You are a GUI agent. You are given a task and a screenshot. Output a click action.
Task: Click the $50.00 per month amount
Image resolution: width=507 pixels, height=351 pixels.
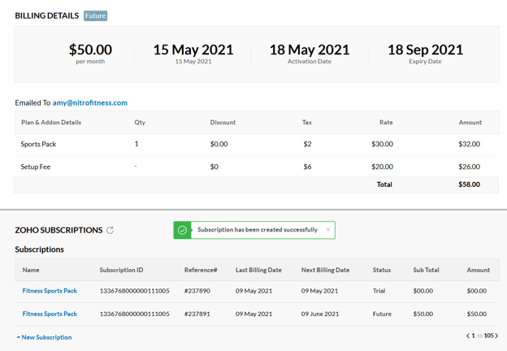90,50
